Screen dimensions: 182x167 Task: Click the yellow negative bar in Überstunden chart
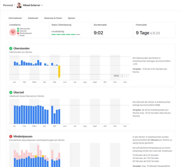(59, 71)
